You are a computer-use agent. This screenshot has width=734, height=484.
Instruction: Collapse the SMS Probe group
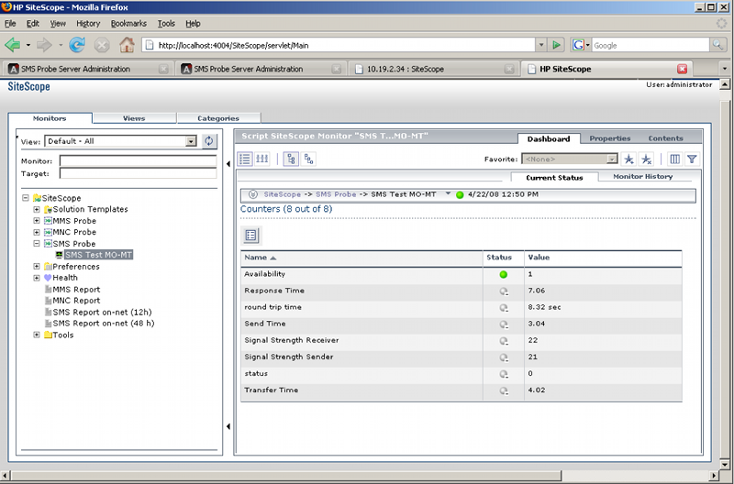[37, 244]
